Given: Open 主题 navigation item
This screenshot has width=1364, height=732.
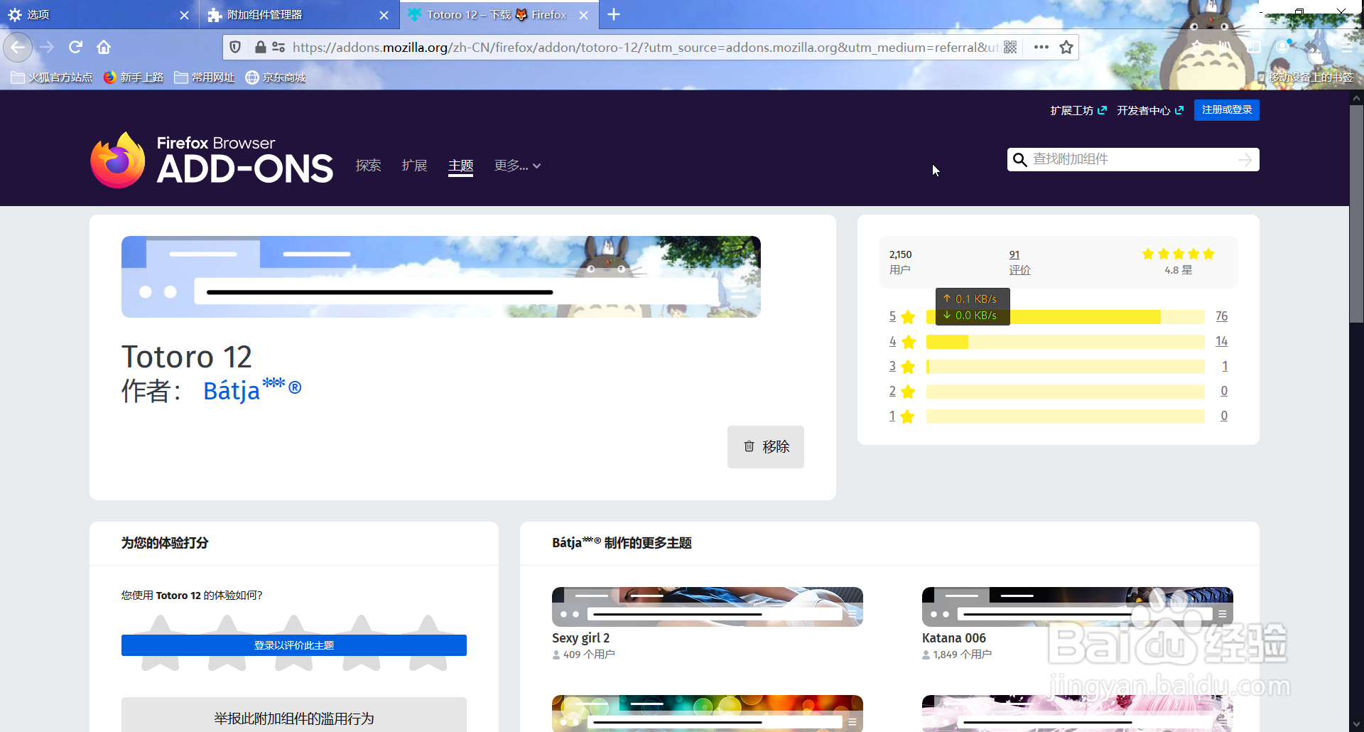Looking at the screenshot, I should point(460,166).
